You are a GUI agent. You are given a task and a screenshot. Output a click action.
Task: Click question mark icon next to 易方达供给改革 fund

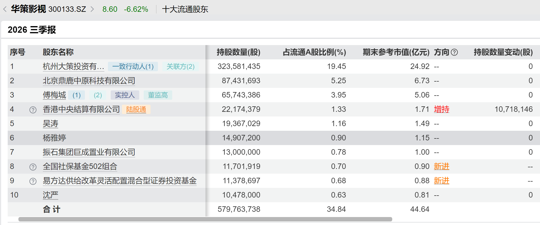33,181
